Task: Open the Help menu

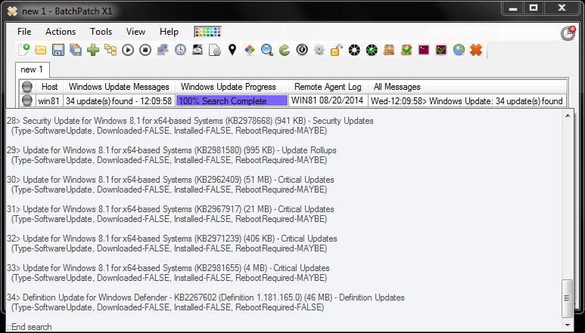Action: coord(169,32)
